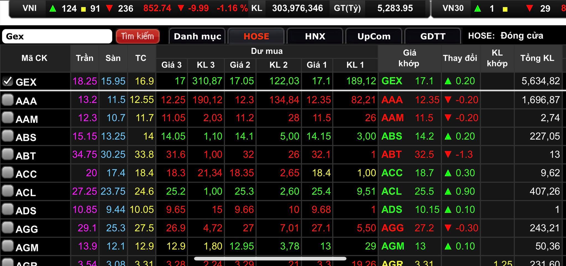Tick the AAM row checkbox
This screenshot has width=566, height=266.
click(x=7, y=118)
